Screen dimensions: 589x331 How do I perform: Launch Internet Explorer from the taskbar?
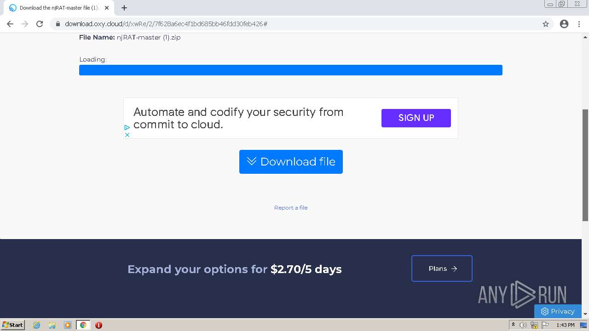(x=37, y=325)
